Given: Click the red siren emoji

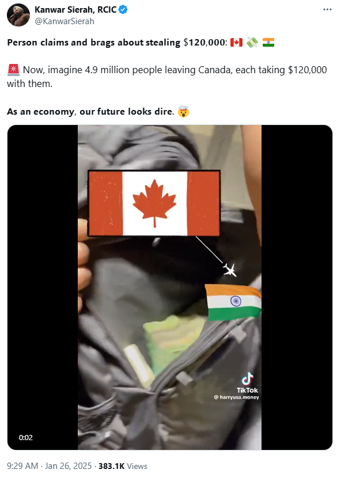Looking at the screenshot, I should [13, 70].
